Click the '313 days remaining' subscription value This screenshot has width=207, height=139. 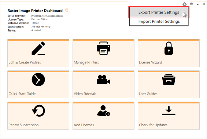coord(41,26)
